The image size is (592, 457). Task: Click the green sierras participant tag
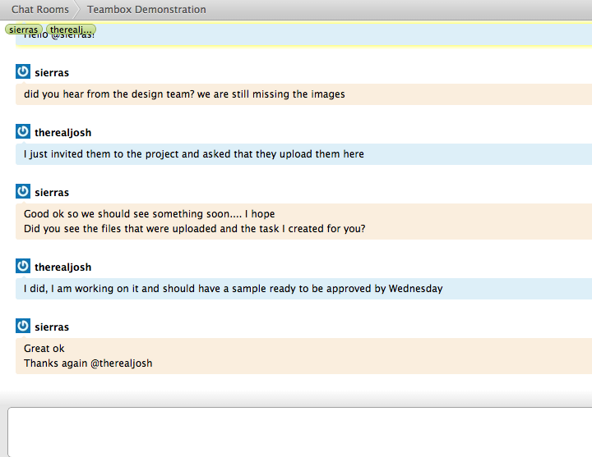point(24,30)
